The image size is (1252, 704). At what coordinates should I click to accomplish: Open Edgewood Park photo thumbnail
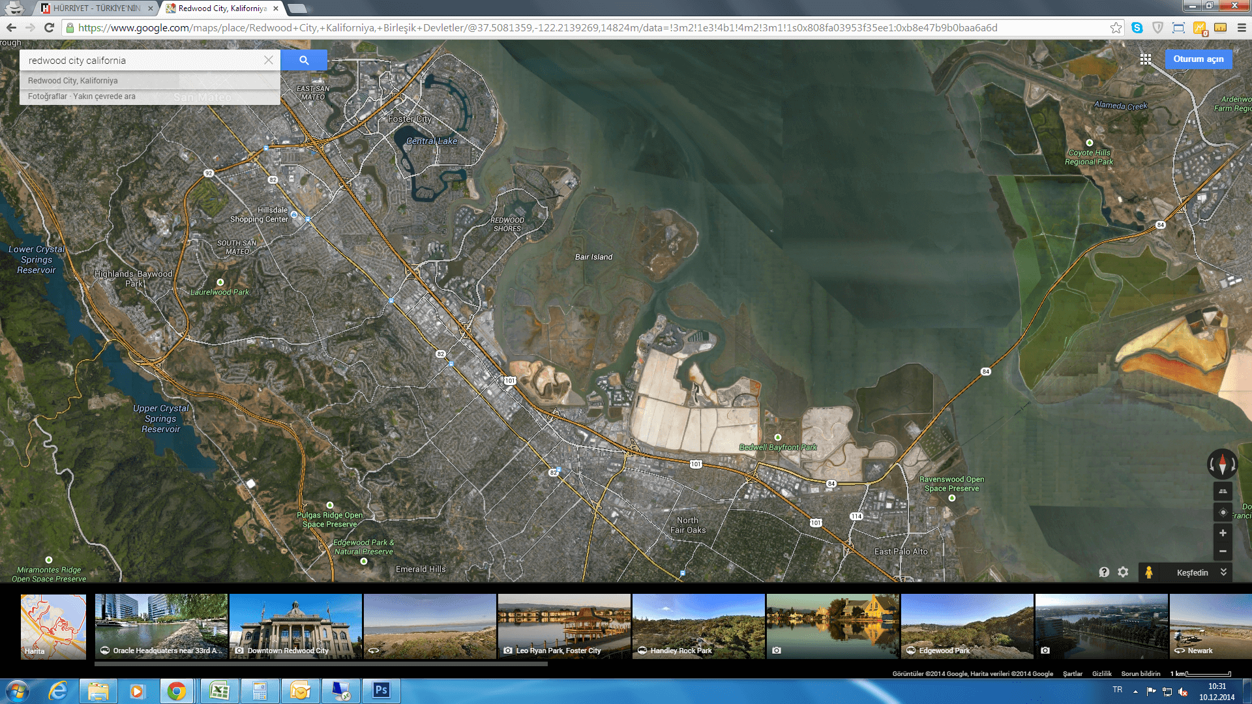click(967, 626)
